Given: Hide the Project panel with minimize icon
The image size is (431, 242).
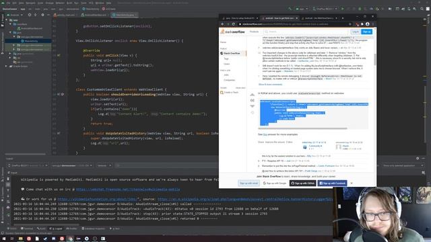Looking at the screenshot, I should [x=48, y=15].
